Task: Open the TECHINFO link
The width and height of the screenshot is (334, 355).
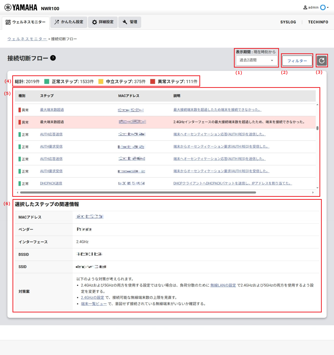Action: (318, 22)
